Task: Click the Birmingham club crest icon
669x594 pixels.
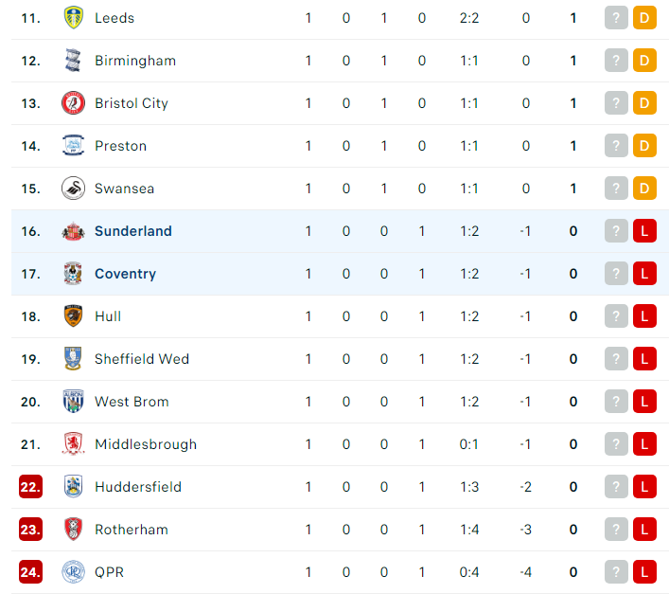Action: (x=73, y=61)
